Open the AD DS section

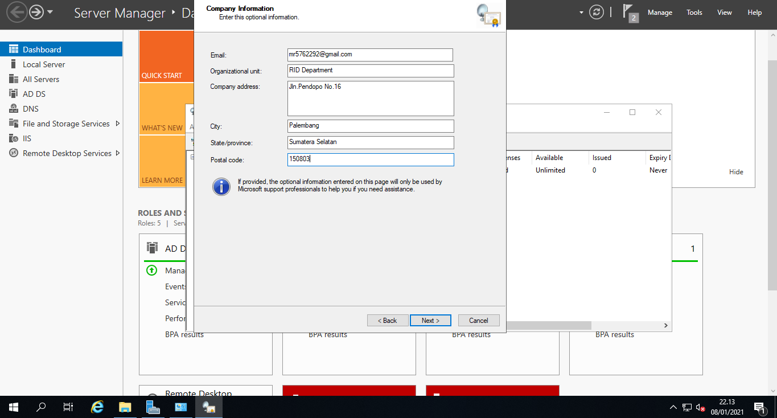35,93
